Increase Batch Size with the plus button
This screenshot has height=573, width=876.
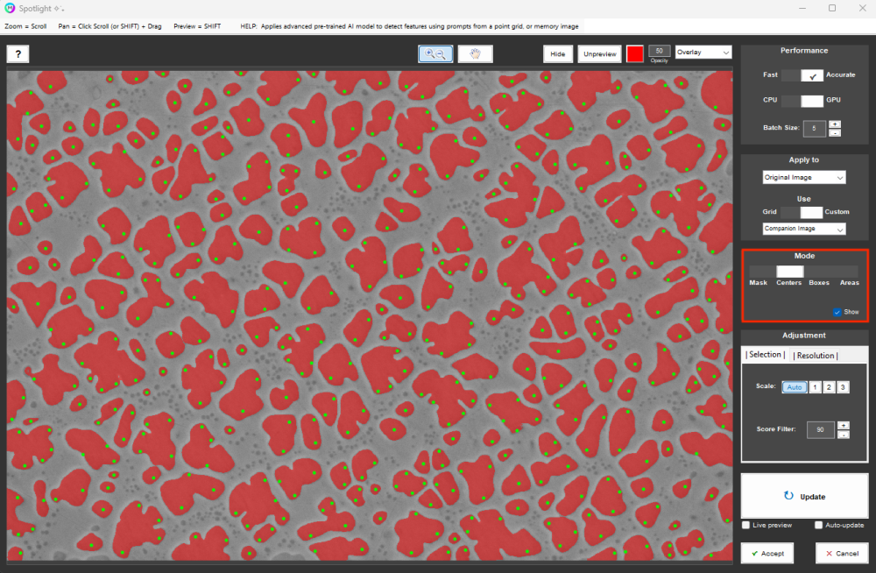pos(834,124)
